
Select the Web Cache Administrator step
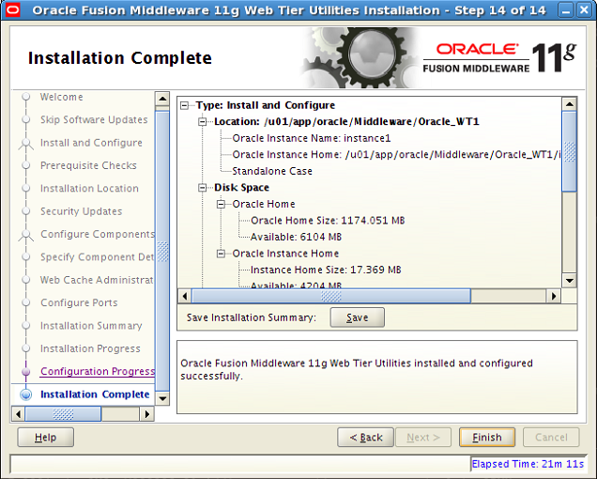(97, 280)
